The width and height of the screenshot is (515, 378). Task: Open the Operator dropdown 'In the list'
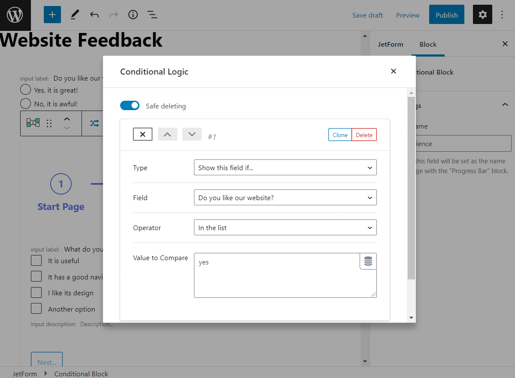coord(285,227)
